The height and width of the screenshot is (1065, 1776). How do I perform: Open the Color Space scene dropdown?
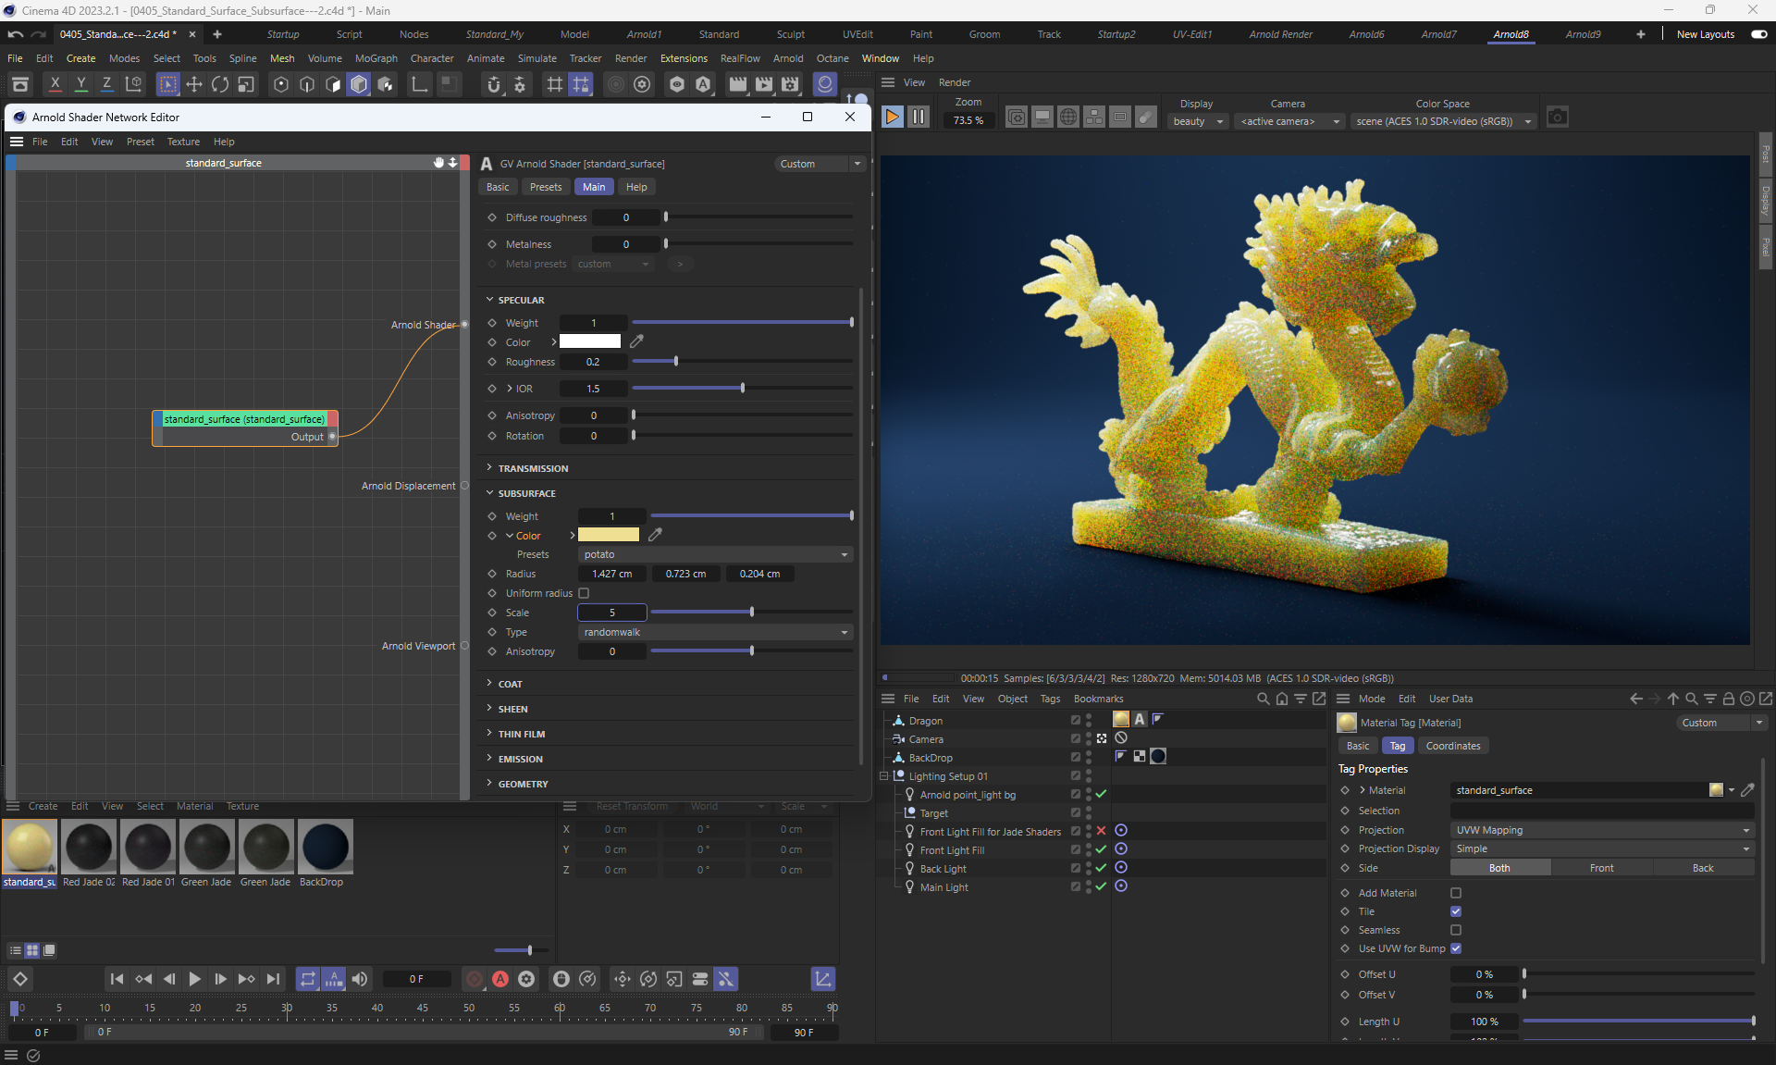(1442, 121)
